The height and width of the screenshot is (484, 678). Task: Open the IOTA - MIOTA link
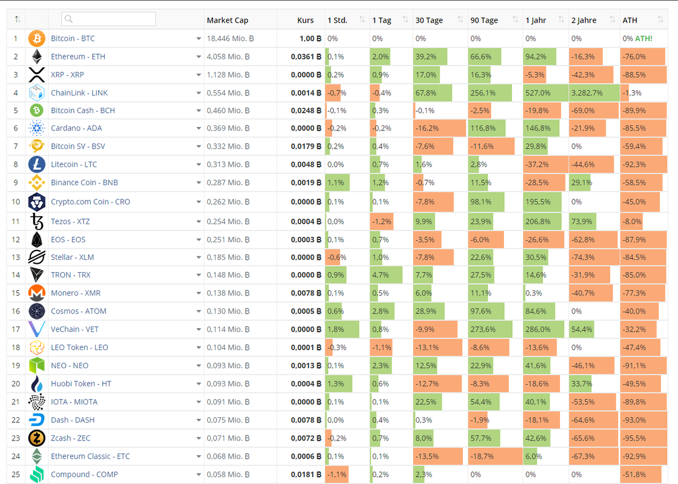point(74,402)
